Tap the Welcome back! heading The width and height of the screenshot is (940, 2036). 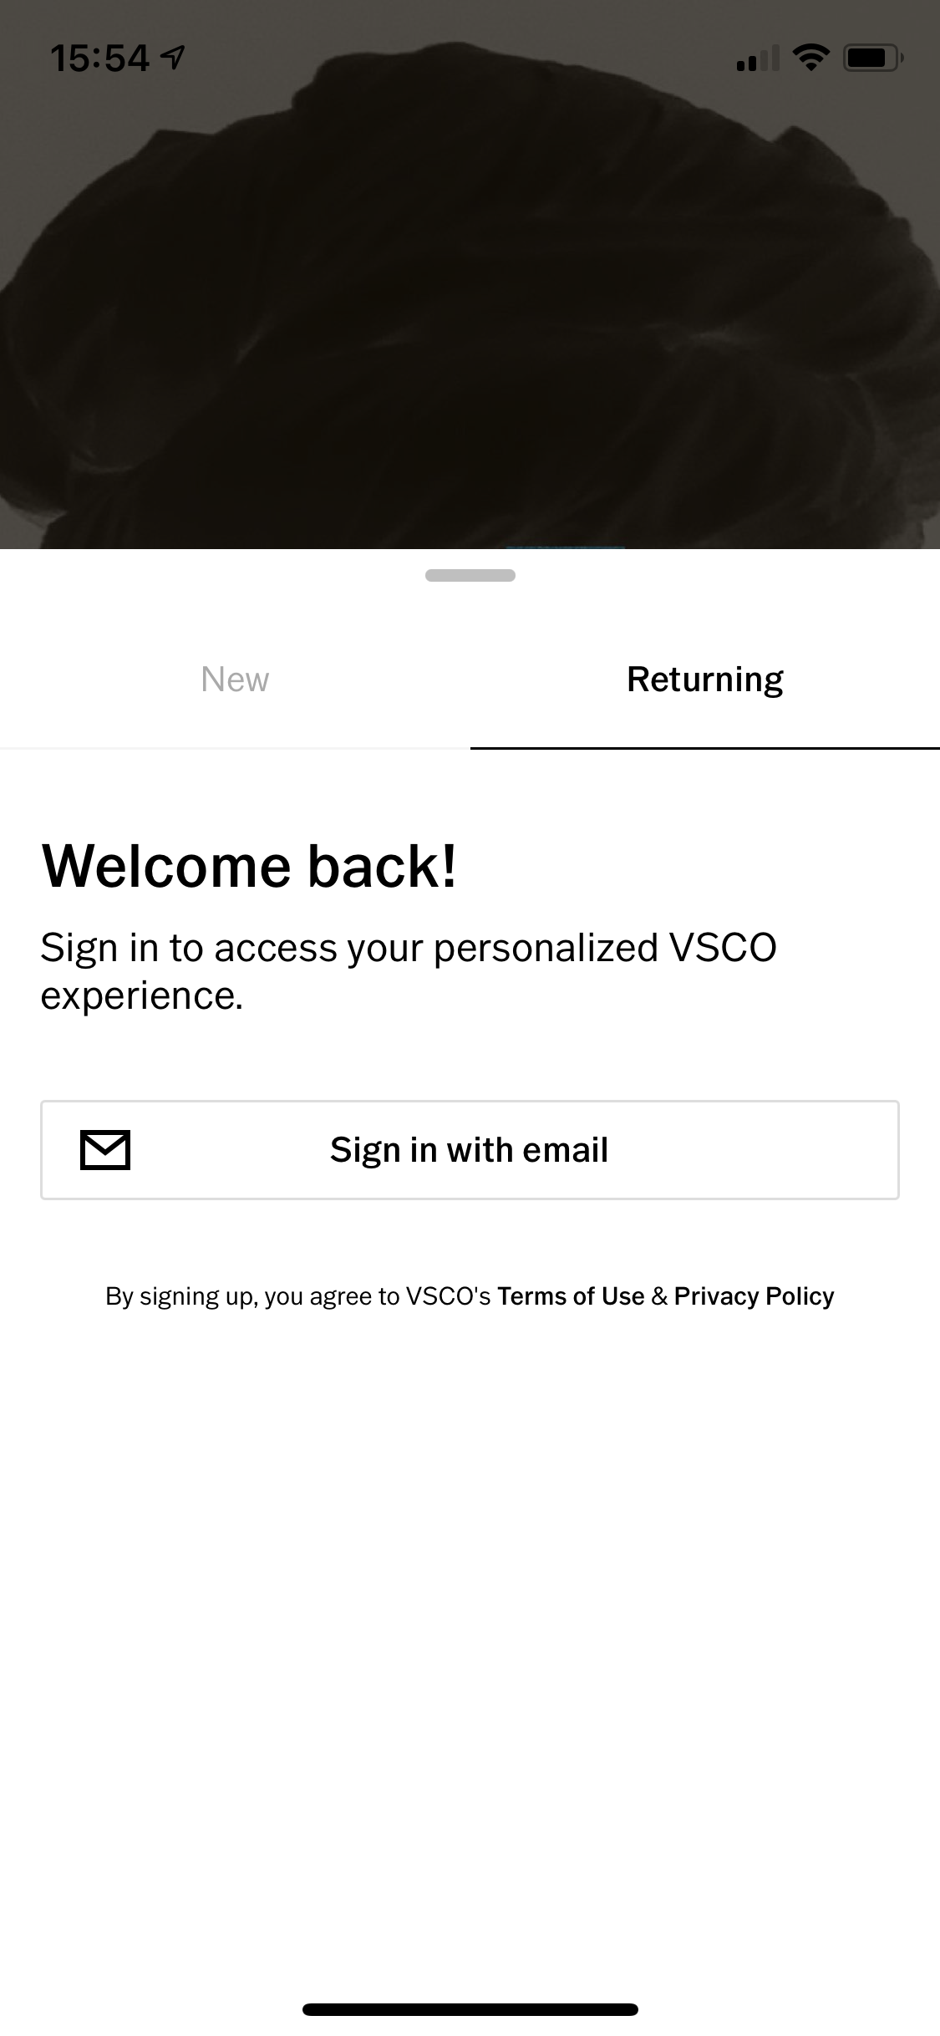(x=249, y=866)
